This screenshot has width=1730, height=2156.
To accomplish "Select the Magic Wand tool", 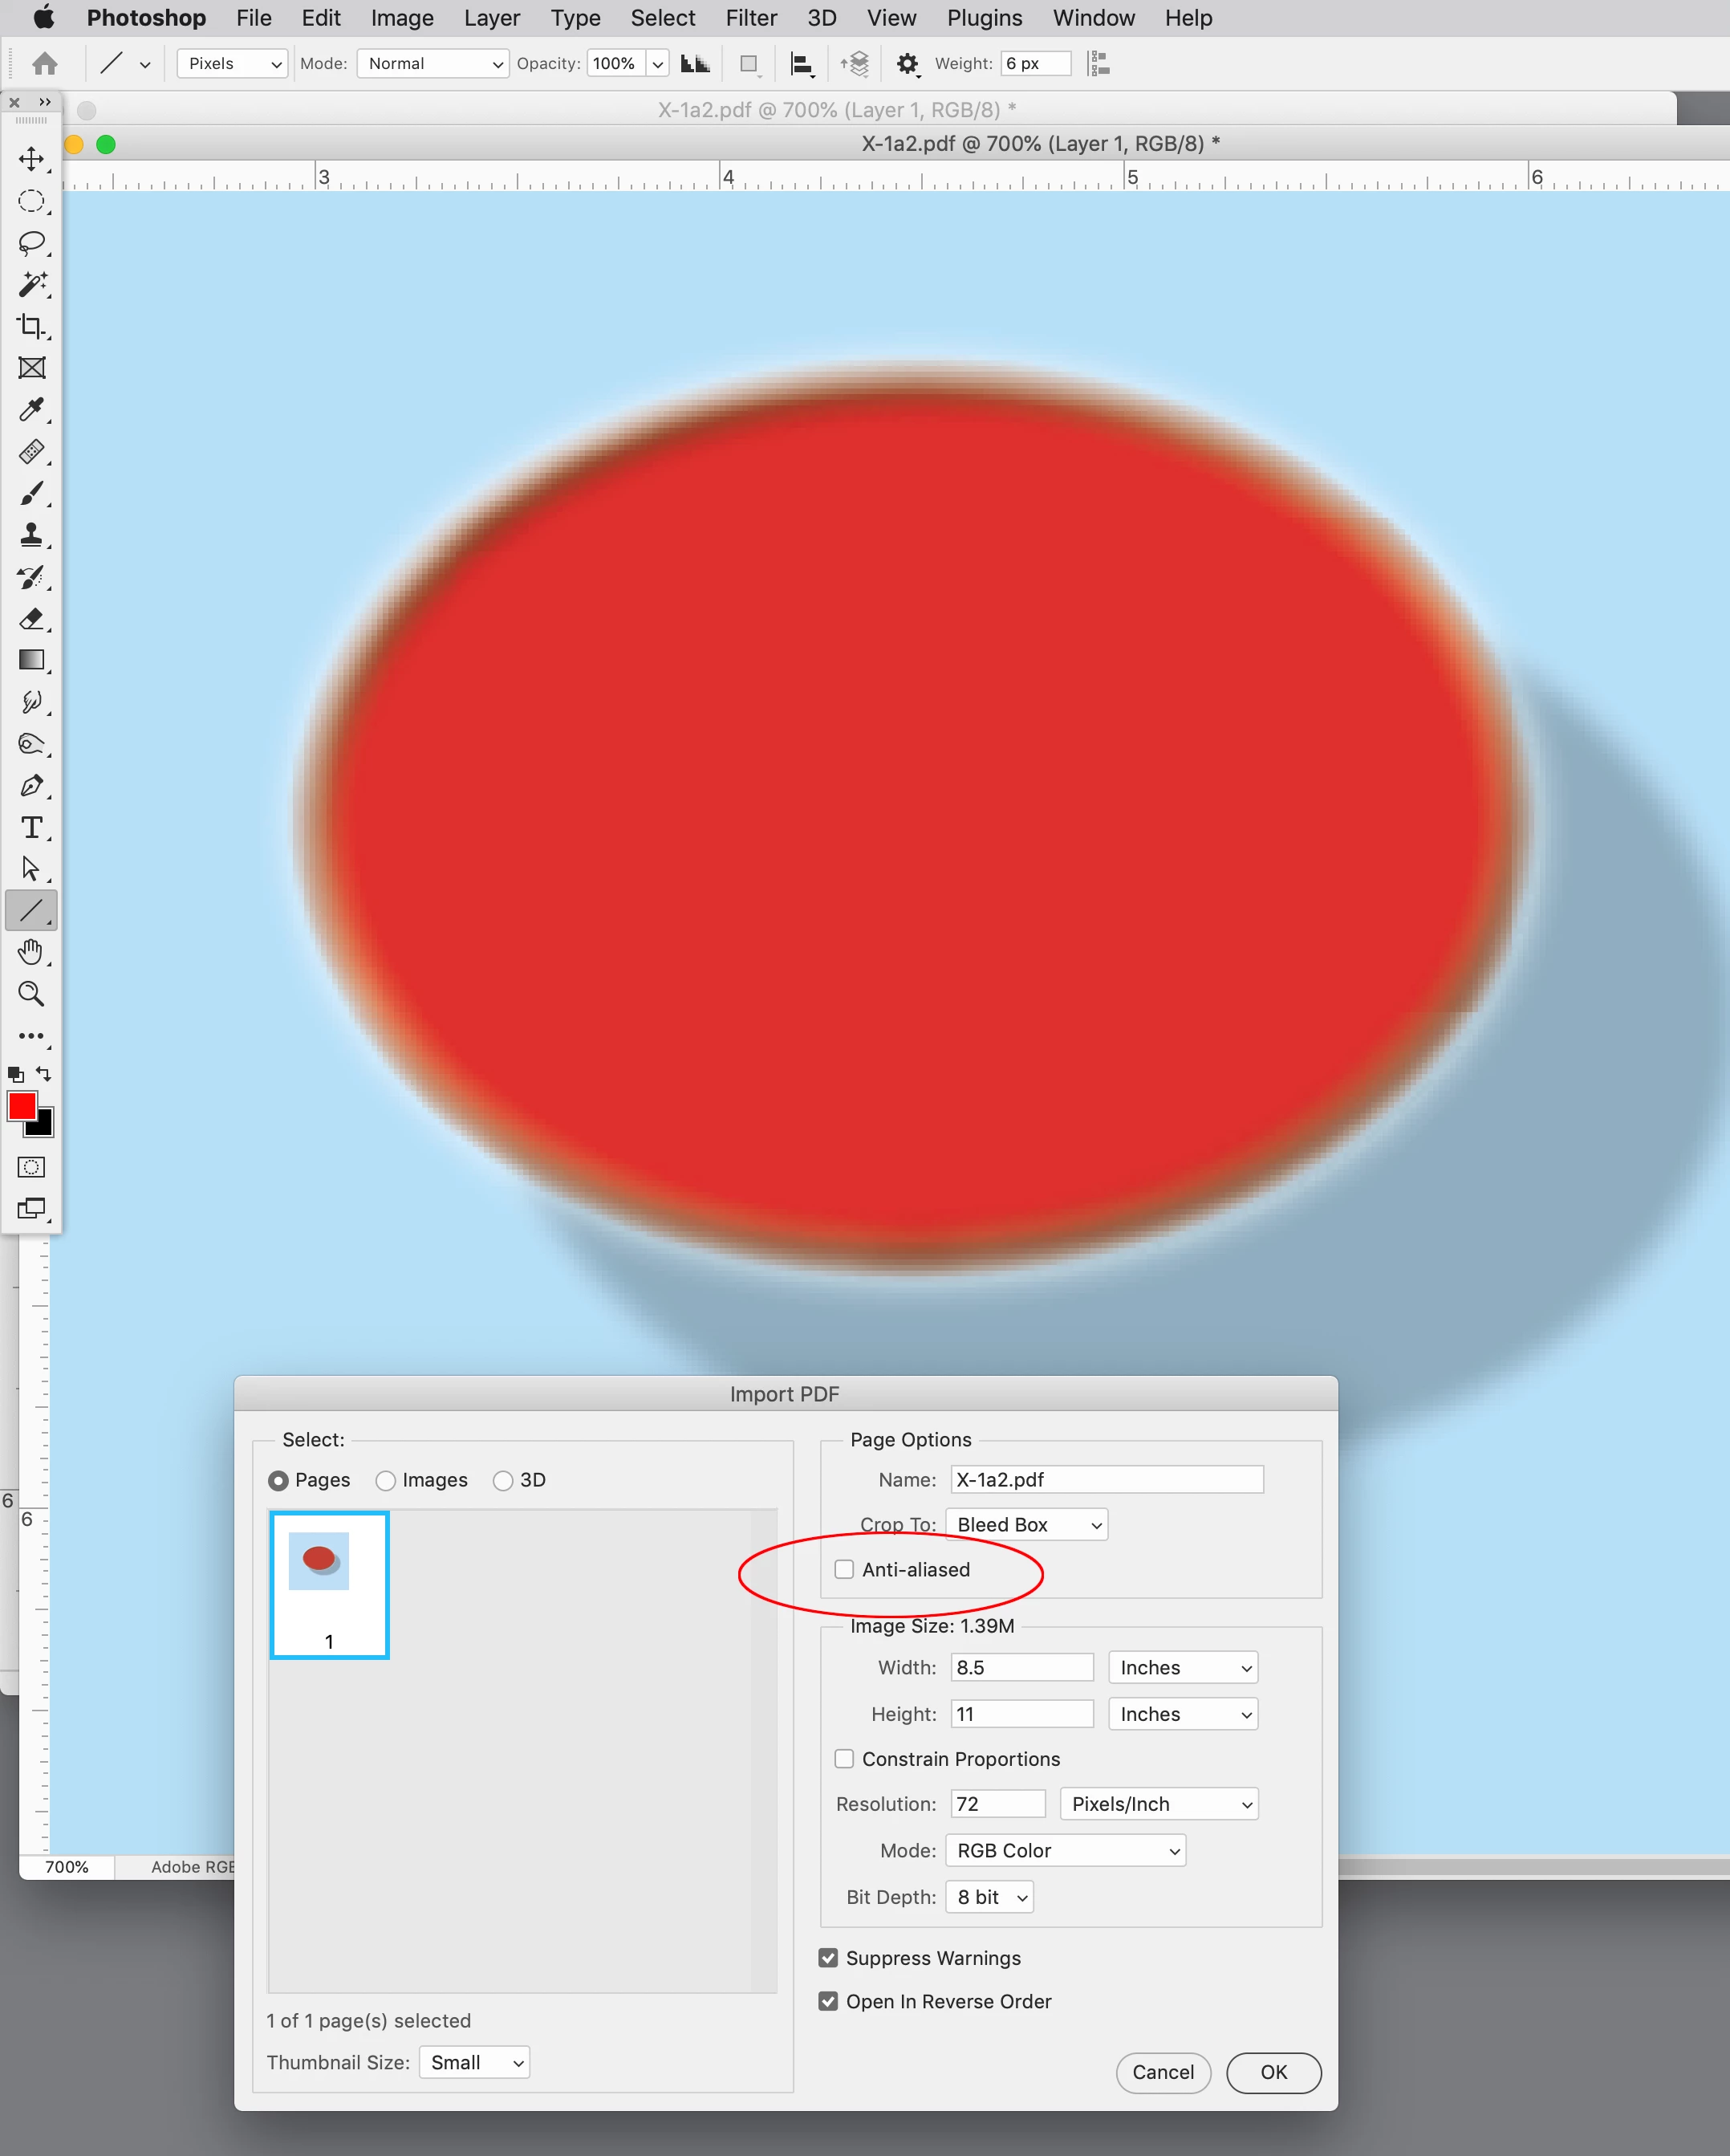I will [x=31, y=285].
